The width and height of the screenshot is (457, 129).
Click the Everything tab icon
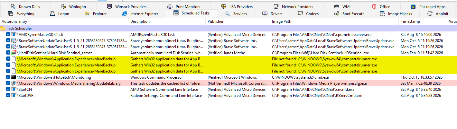click(x=11, y=13)
